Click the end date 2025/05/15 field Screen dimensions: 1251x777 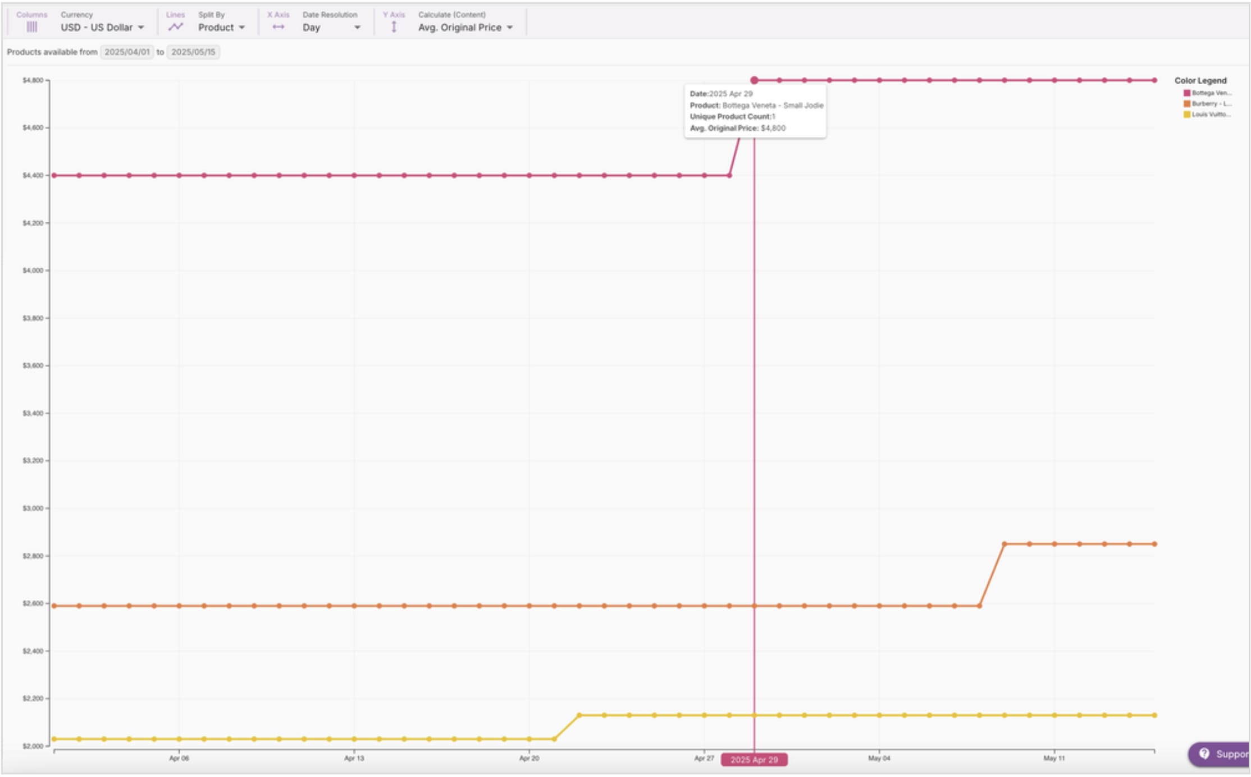[195, 52]
